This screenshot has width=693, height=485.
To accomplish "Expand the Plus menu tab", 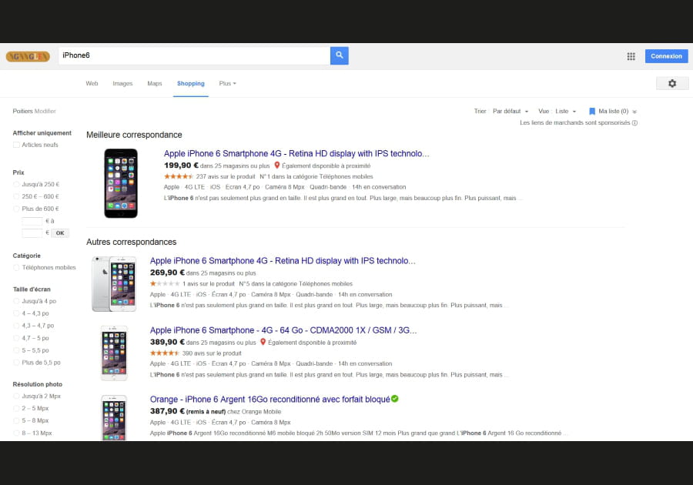I will [x=228, y=83].
